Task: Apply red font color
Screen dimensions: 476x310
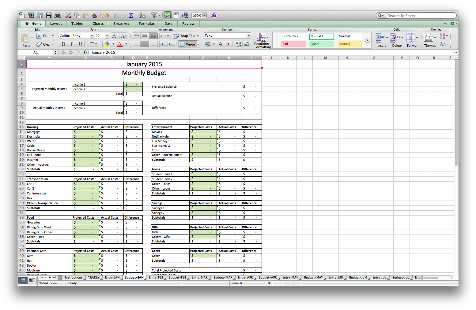Action: (120, 44)
